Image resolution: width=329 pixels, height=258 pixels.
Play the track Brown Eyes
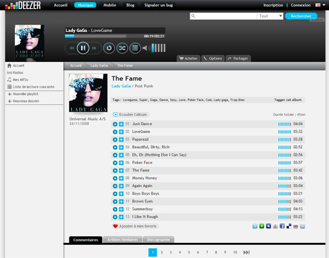click(115, 202)
